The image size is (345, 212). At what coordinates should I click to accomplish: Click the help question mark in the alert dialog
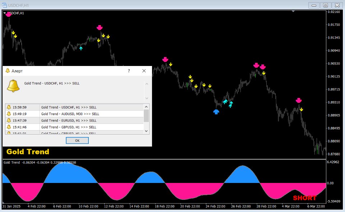click(129, 71)
